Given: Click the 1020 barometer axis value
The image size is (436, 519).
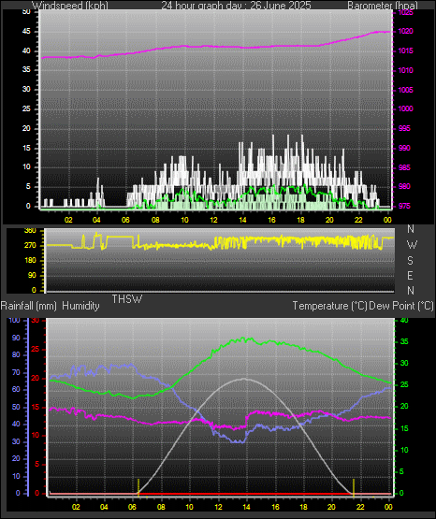Looking at the screenshot, I should pyautogui.click(x=405, y=31).
